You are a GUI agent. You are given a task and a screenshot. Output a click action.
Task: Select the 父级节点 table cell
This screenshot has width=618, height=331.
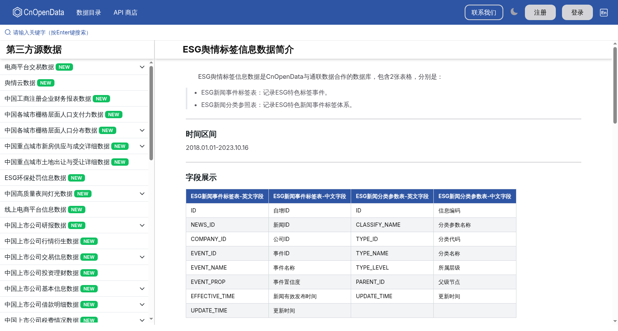(475, 282)
